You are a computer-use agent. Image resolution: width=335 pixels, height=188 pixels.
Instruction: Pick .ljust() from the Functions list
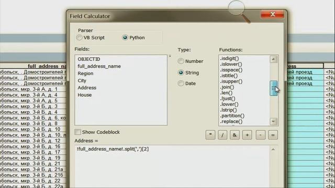[228, 99]
